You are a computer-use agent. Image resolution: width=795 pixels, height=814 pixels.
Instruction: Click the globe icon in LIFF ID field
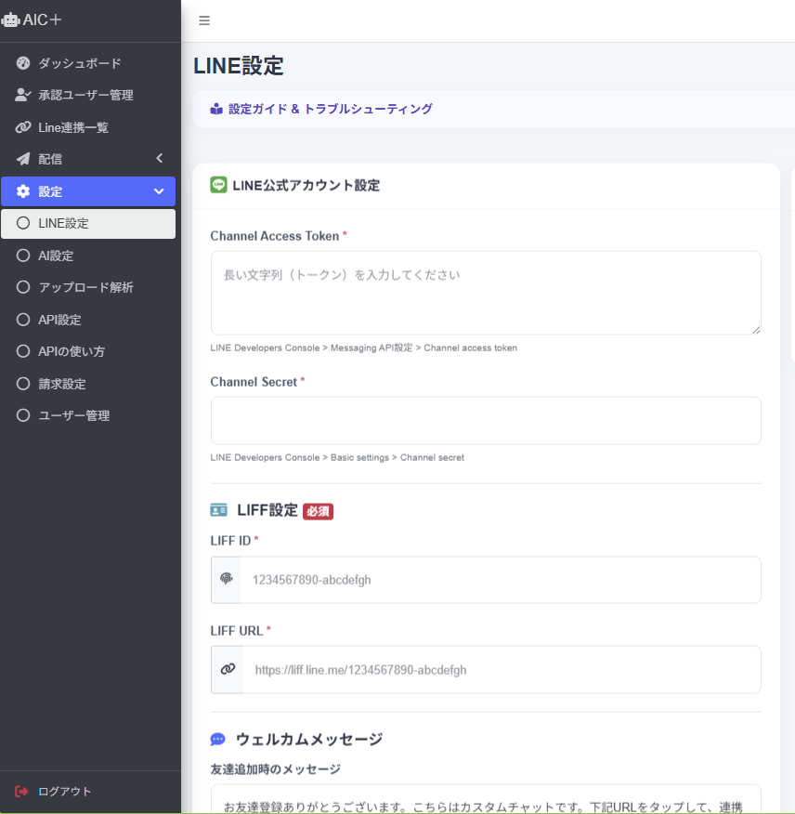pos(226,579)
